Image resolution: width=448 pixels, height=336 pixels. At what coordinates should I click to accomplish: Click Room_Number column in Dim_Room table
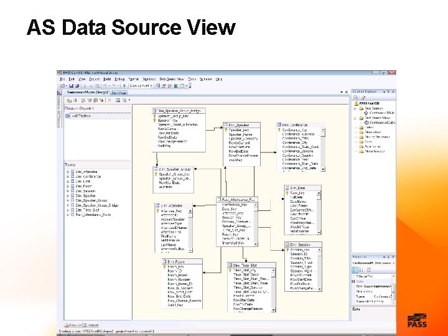click(179, 279)
